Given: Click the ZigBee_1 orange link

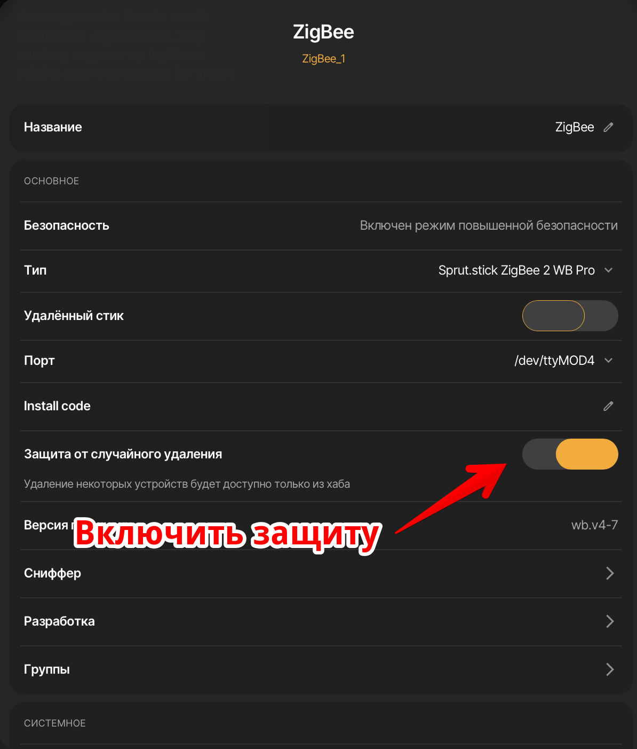Looking at the screenshot, I should tap(324, 59).
